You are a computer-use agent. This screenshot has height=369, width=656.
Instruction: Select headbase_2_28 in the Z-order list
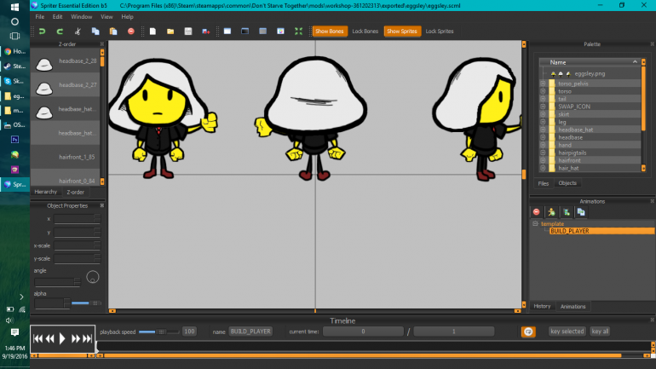[66, 61]
